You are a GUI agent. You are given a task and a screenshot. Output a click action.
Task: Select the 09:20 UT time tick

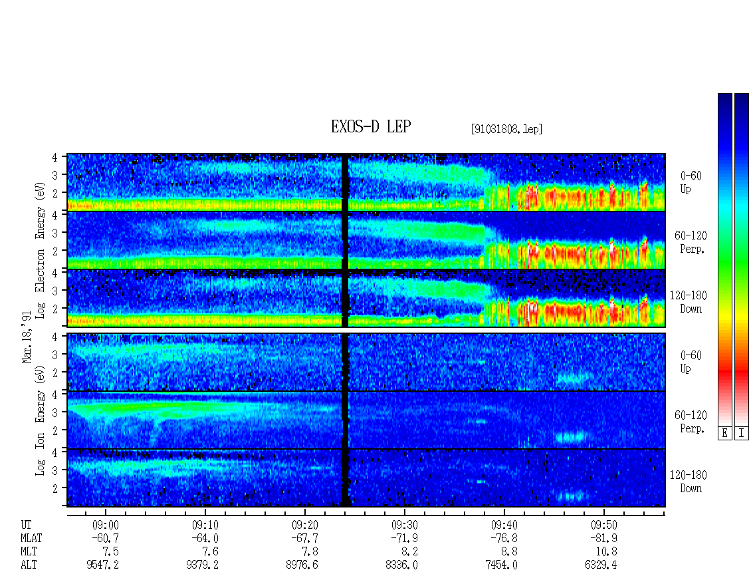click(x=304, y=525)
